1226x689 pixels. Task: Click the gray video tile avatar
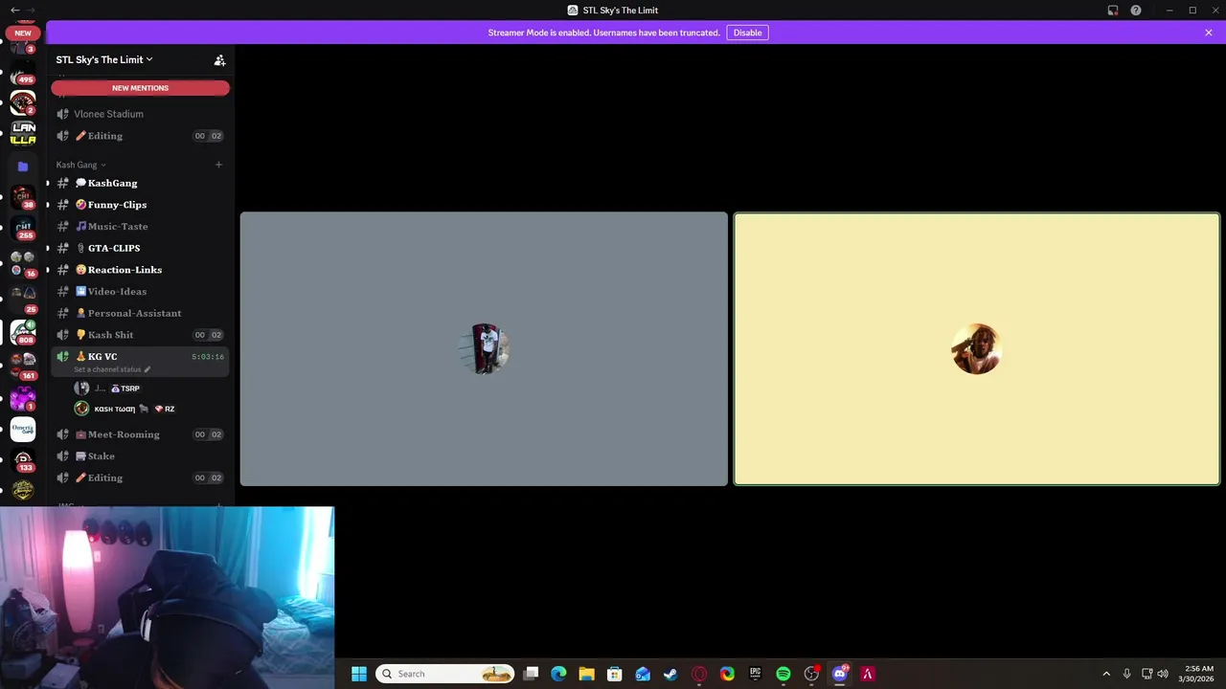pyautogui.click(x=485, y=348)
